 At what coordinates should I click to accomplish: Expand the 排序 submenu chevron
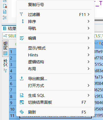(x=88, y=21)
